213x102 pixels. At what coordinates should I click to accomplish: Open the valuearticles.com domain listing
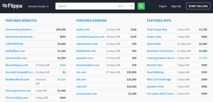click(87, 44)
